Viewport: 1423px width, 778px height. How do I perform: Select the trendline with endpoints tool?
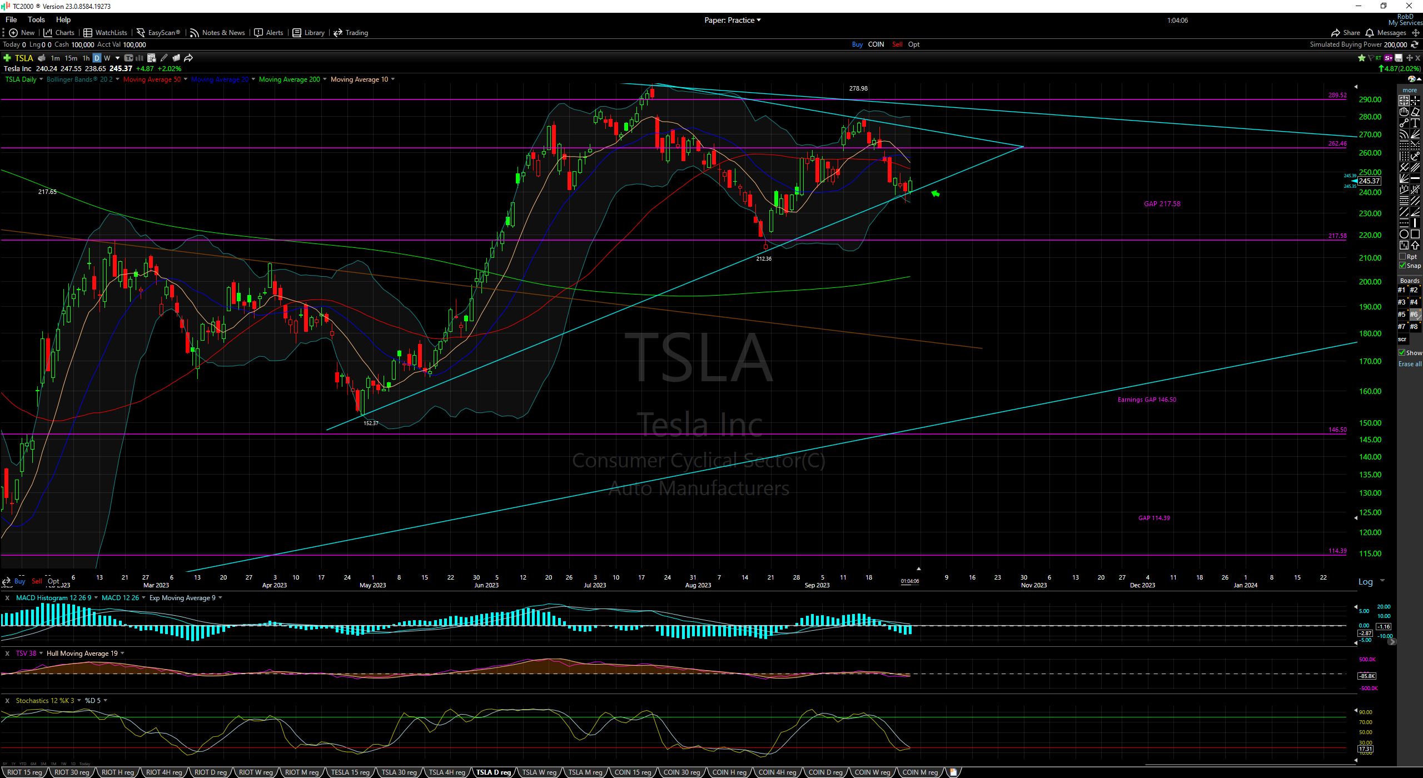click(x=1404, y=123)
